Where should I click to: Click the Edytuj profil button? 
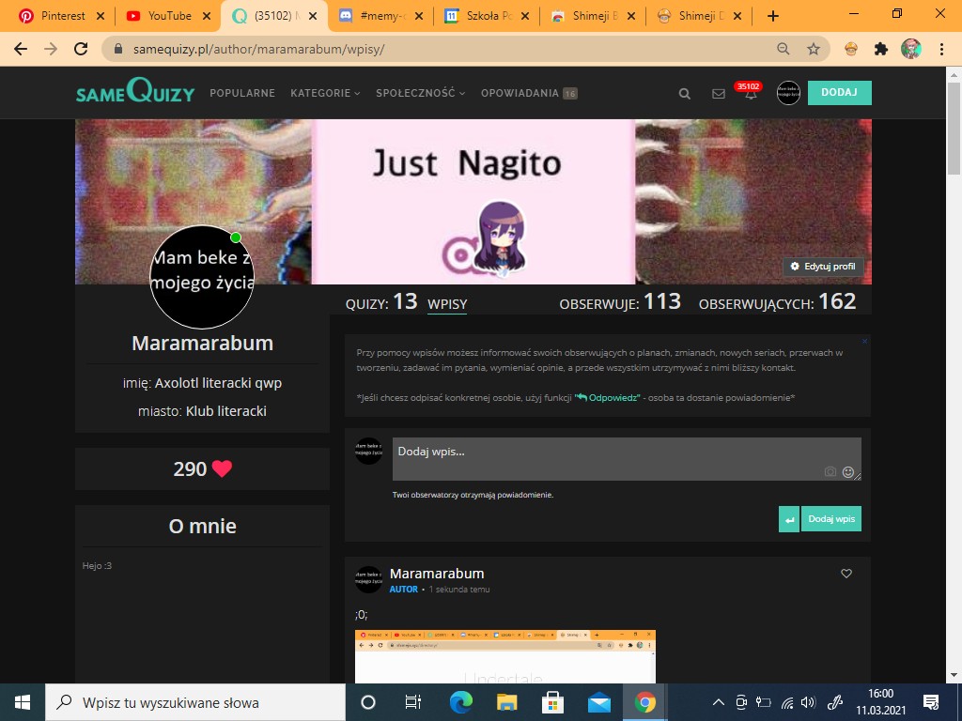823,267
